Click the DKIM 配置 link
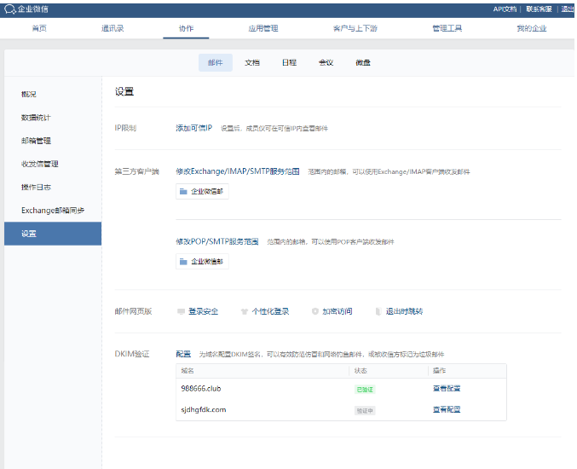 pyautogui.click(x=183, y=354)
